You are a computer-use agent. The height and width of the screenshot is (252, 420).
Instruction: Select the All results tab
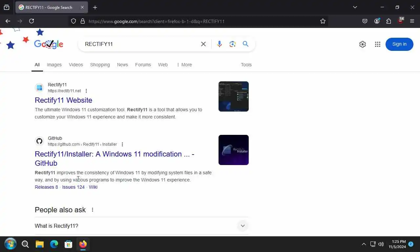tap(37, 65)
